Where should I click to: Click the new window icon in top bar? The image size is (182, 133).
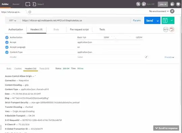pos(28,4)
